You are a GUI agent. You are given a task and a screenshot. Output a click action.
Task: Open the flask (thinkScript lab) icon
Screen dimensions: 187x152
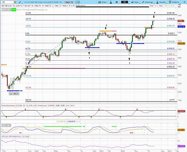pos(111,2)
